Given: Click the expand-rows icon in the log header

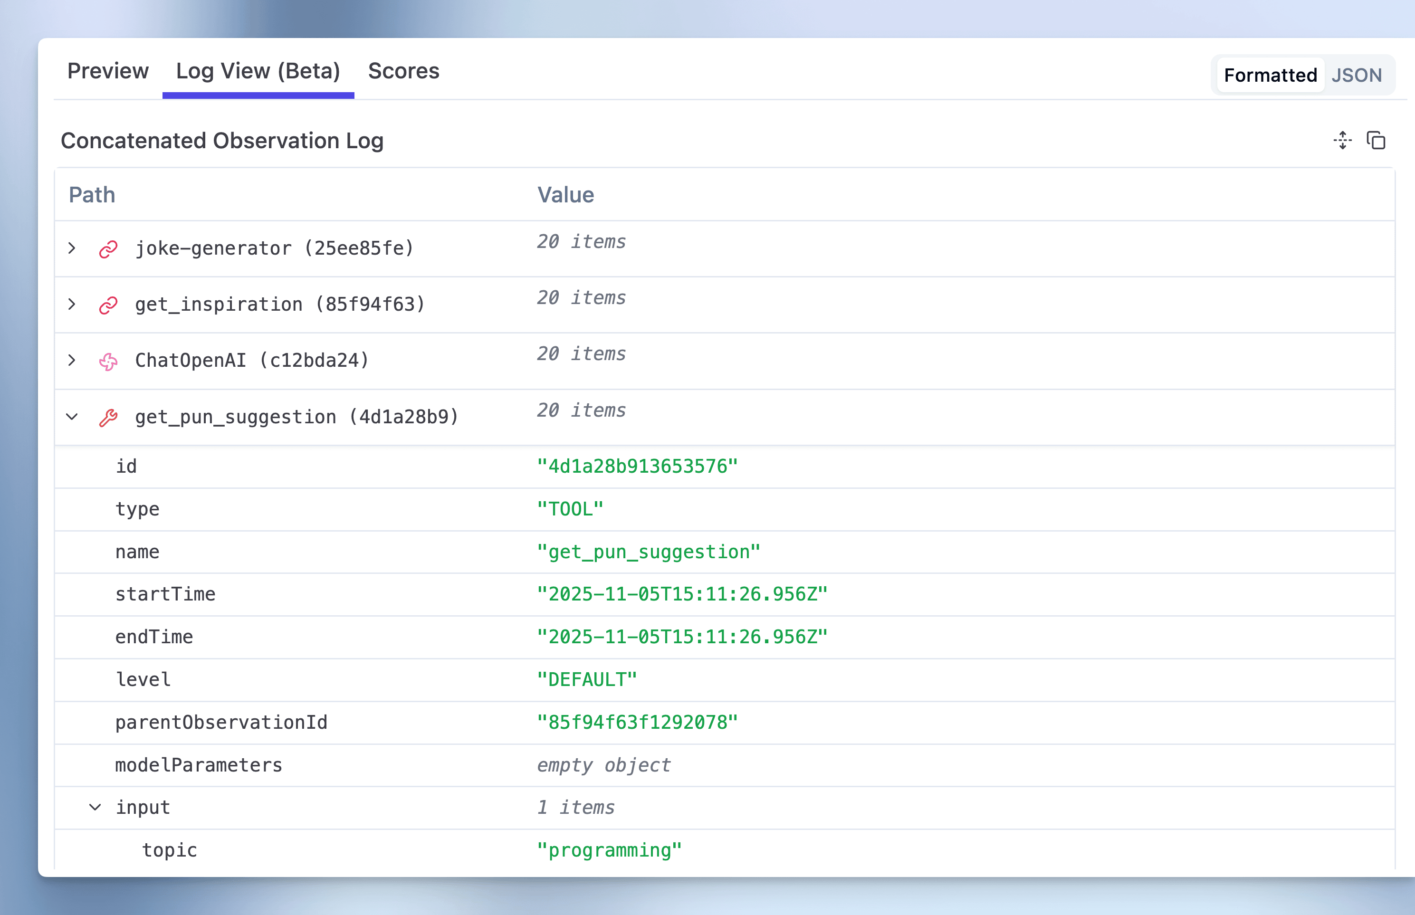Looking at the screenshot, I should point(1342,141).
